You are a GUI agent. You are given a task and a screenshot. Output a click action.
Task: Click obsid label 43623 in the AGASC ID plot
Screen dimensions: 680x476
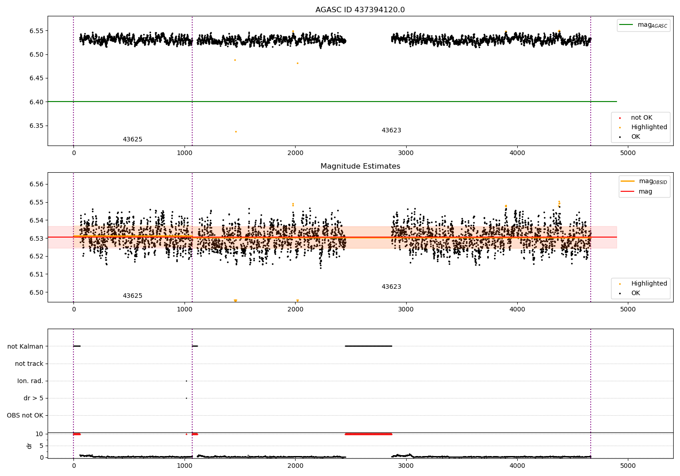391,131
